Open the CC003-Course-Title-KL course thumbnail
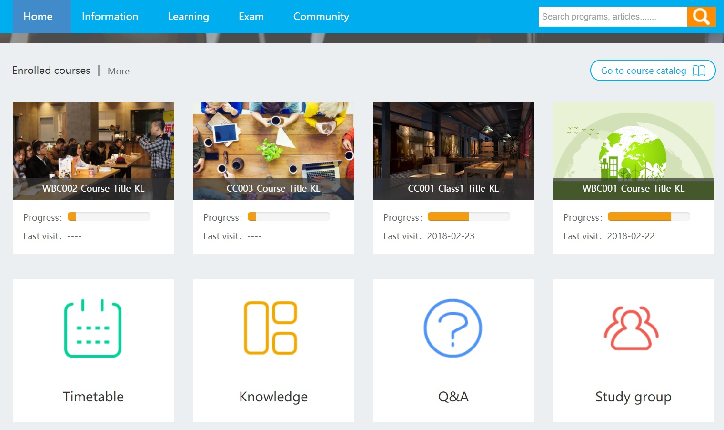This screenshot has height=430, width=724. 273,143
